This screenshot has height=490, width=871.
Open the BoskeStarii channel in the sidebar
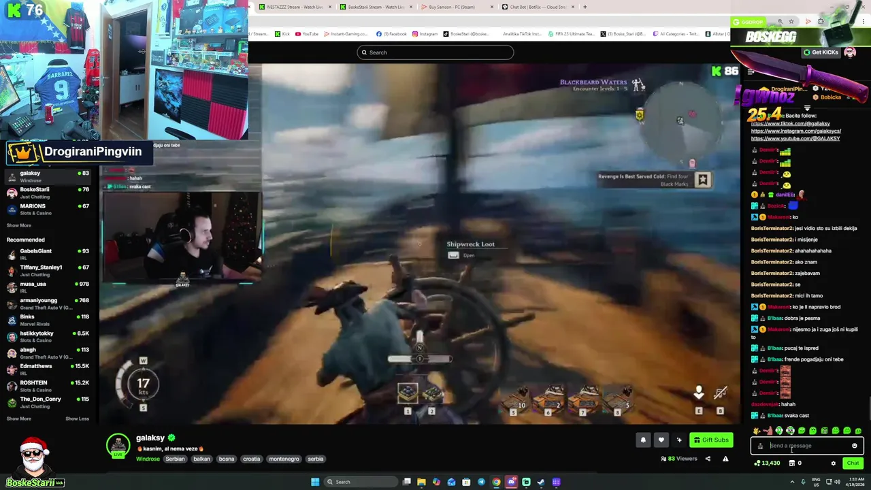click(48, 193)
